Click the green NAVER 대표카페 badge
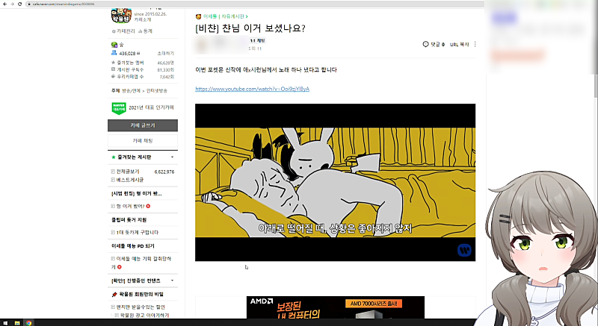598x326 pixels. [x=119, y=108]
